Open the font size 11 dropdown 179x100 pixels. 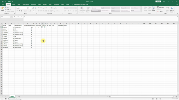tap(31, 8)
